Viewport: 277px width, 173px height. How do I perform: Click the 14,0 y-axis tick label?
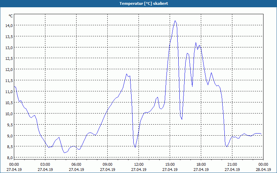(x=9, y=25)
